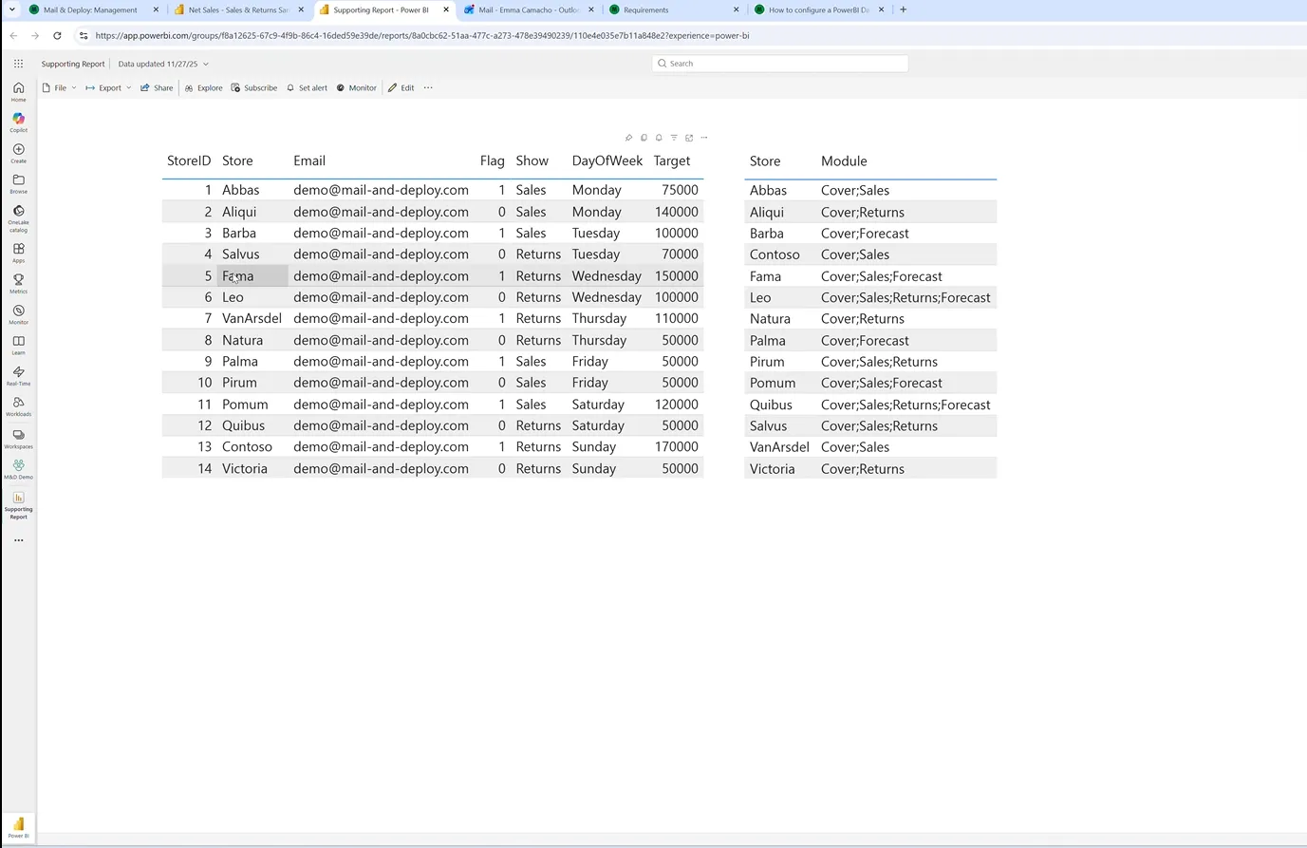Click the Power BI logo at bottom left
Viewport: 1307px width, 848px height.
click(18, 827)
